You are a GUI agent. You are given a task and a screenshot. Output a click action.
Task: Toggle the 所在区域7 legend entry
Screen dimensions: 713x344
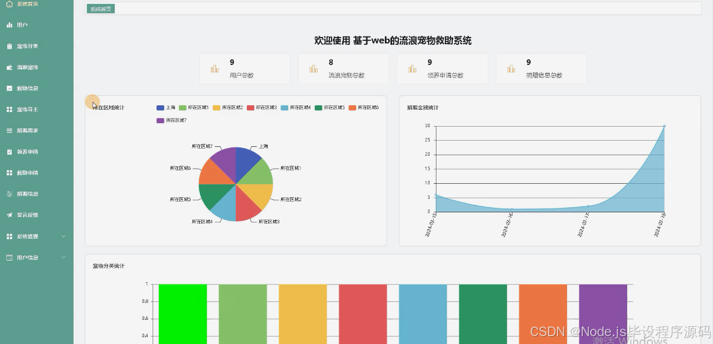click(172, 120)
